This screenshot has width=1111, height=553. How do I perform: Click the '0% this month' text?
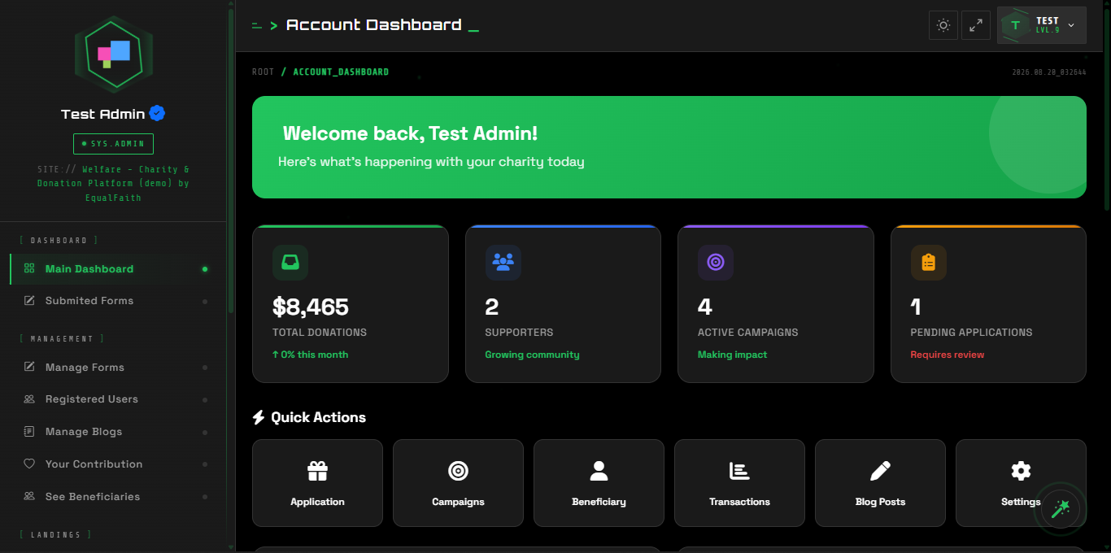click(x=310, y=355)
